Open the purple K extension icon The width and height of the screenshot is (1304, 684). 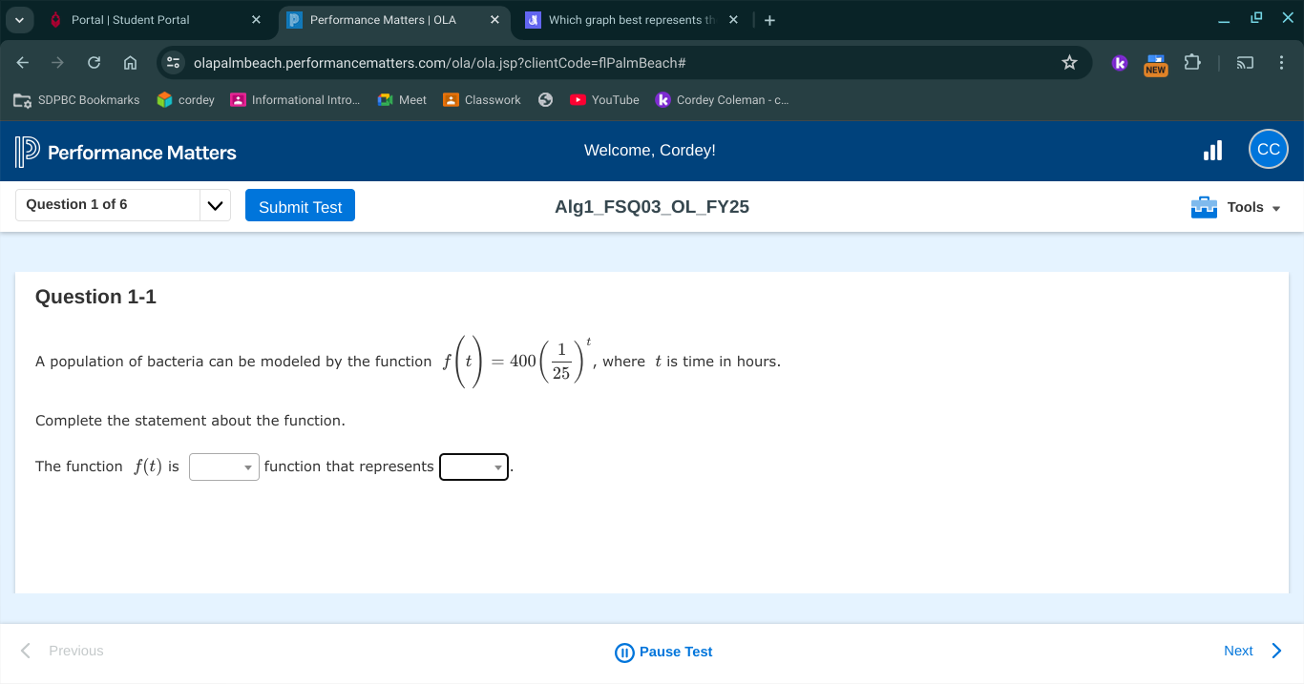point(1121,63)
